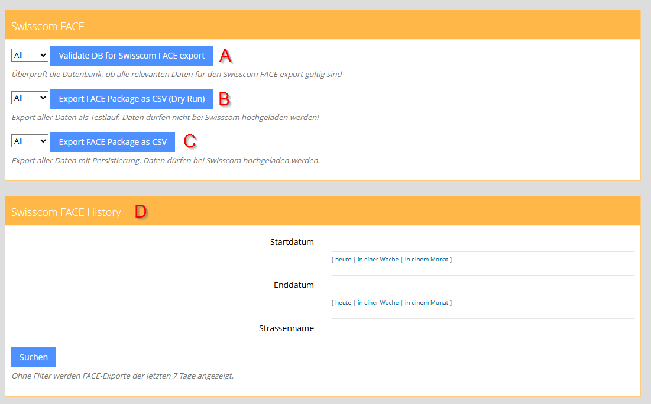The image size is (651, 404).
Task: Choose 'in einer Woche' under Startdatum
Action: (378, 260)
